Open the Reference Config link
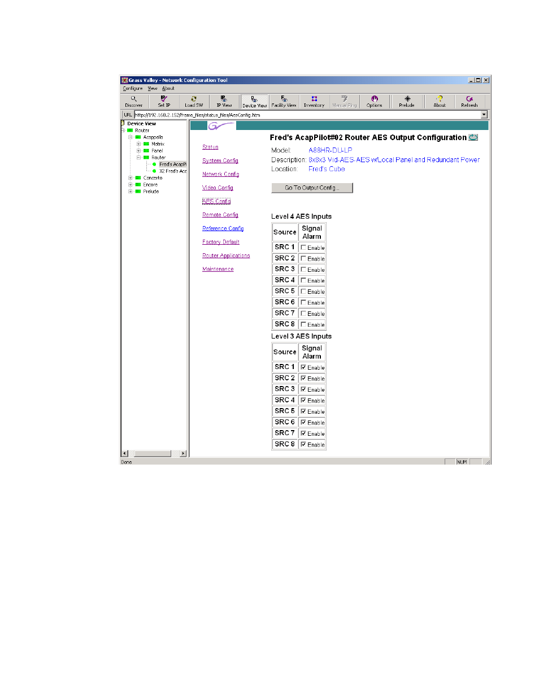Viewport: 539px width, 698px height. [x=223, y=228]
